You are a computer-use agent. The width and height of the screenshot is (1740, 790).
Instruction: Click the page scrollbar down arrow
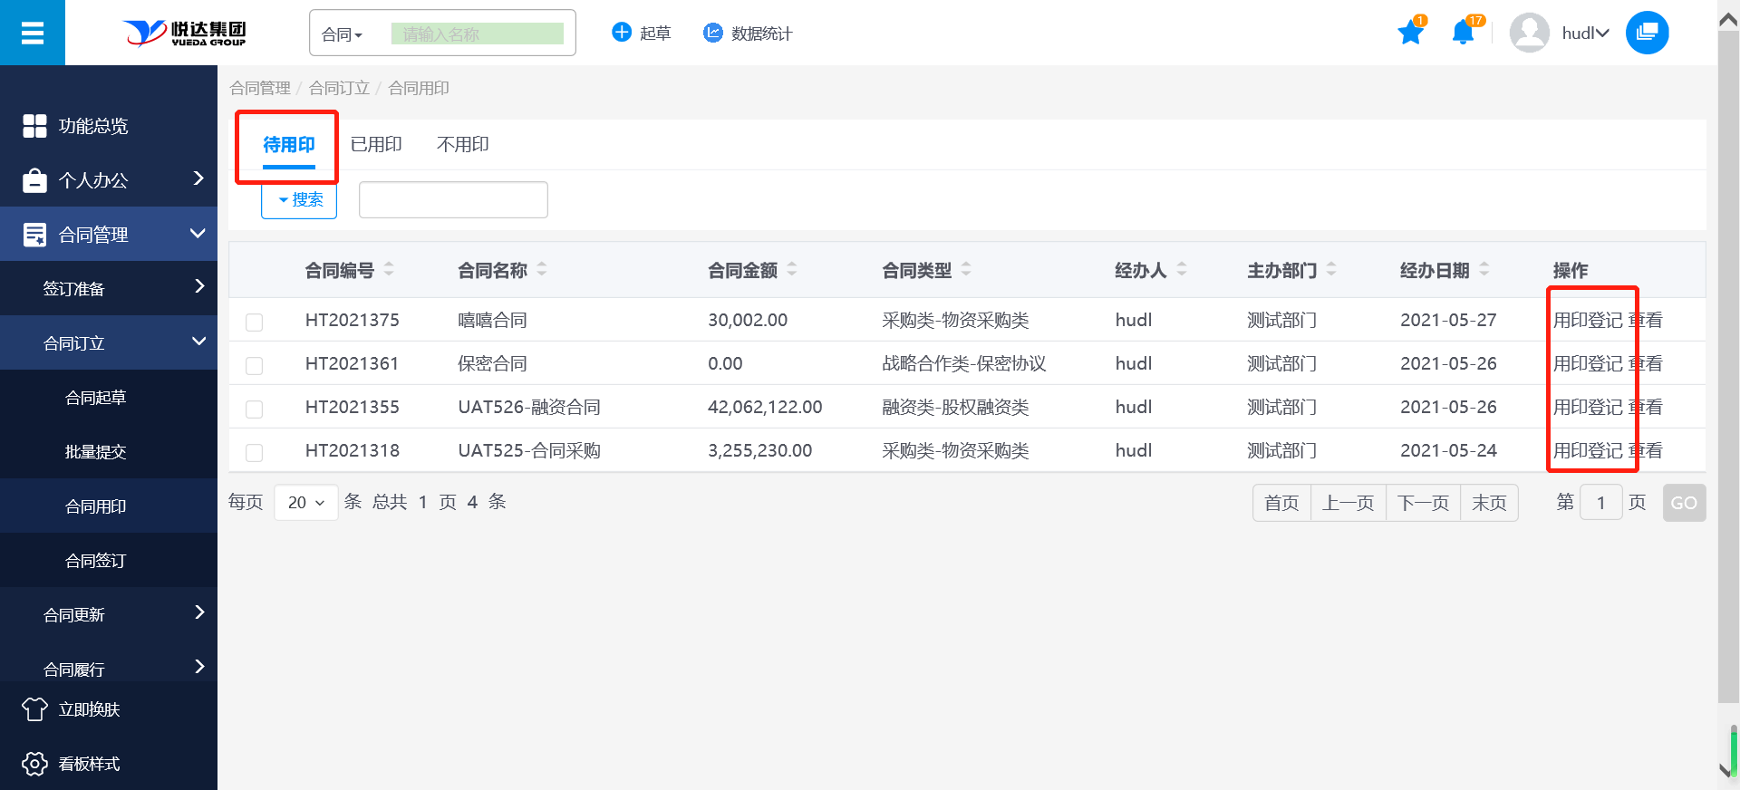pos(1725,771)
